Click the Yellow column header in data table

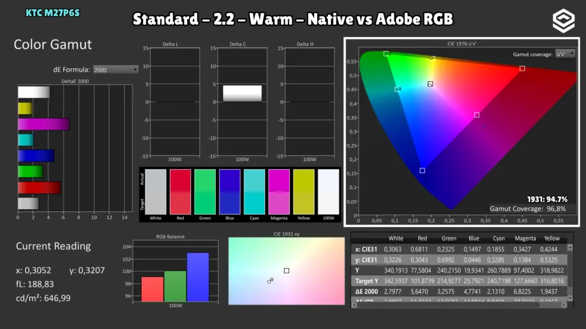point(552,238)
